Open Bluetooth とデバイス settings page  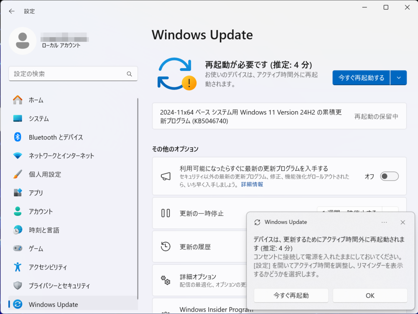pyautogui.click(x=73, y=137)
